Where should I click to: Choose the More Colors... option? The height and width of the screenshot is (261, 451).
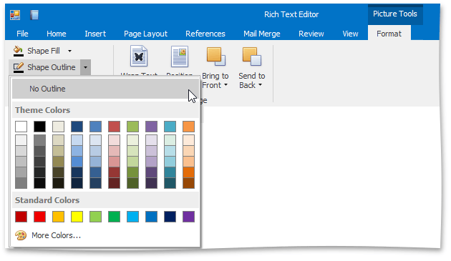[56, 235]
